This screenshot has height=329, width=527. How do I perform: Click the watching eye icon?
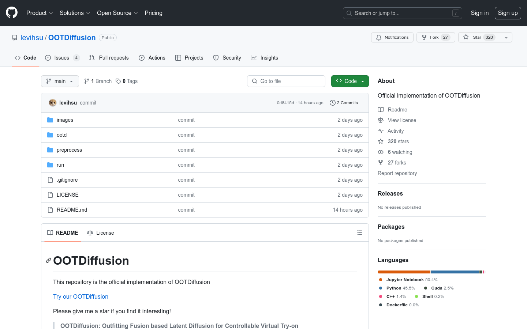point(381,152)
